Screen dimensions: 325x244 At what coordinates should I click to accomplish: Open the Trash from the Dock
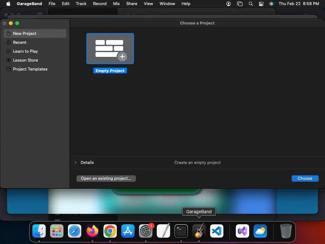pos(286,231)
